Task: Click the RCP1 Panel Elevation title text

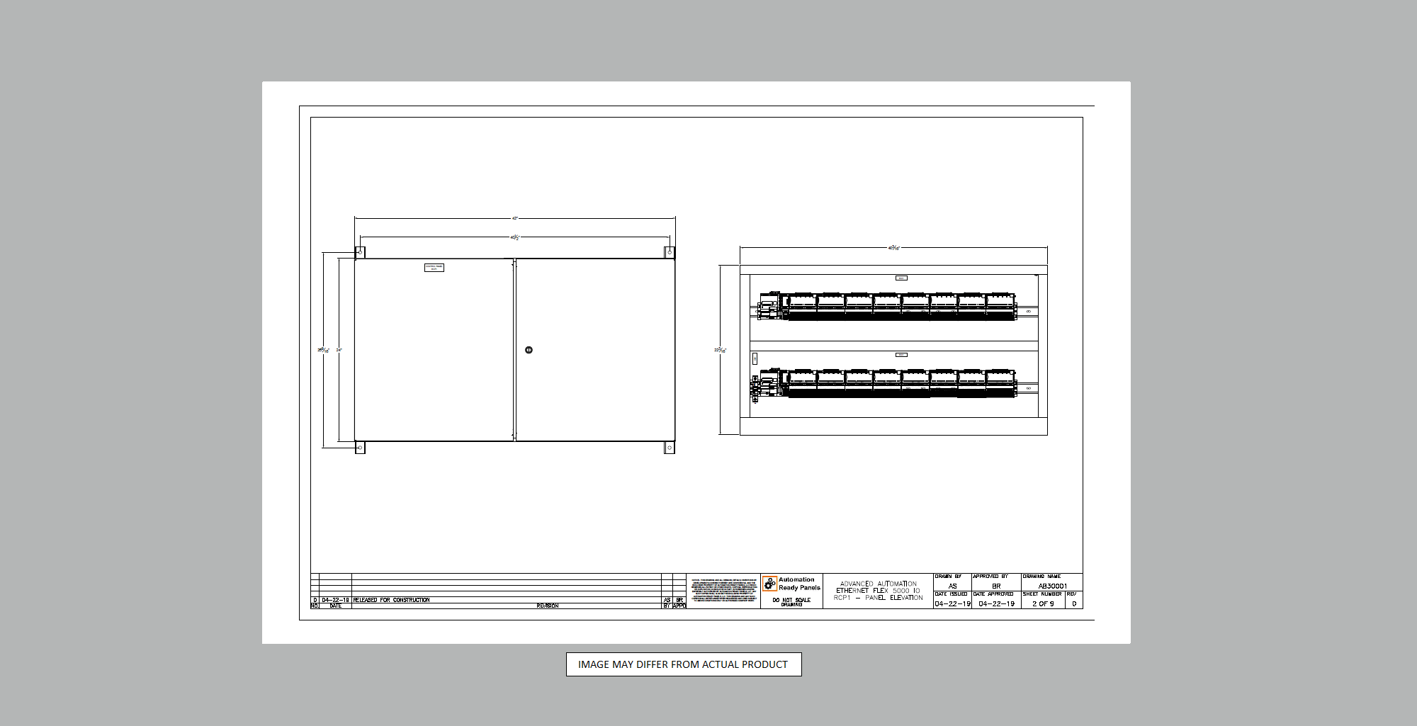Action: pos(878,598)
